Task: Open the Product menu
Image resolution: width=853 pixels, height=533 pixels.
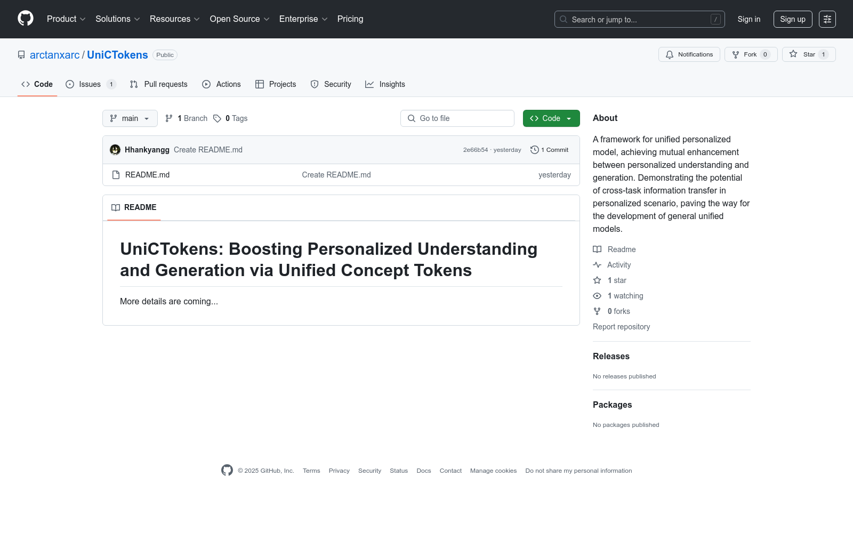Action: [66, 19]
